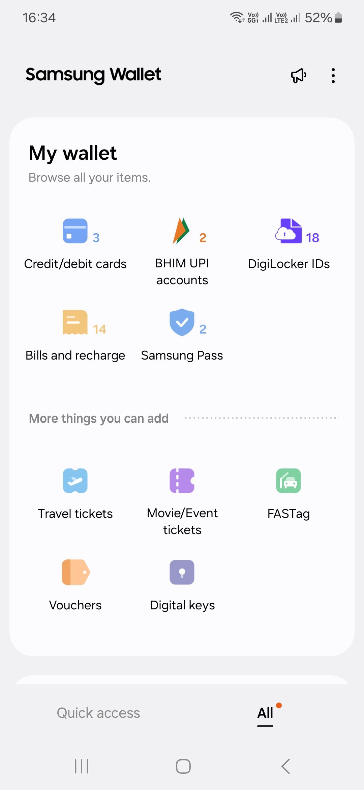Open BHIM UPI accounts icon
Image resolution: width=364 pixels, height=790 pixels.
click(x=181, y=231)
